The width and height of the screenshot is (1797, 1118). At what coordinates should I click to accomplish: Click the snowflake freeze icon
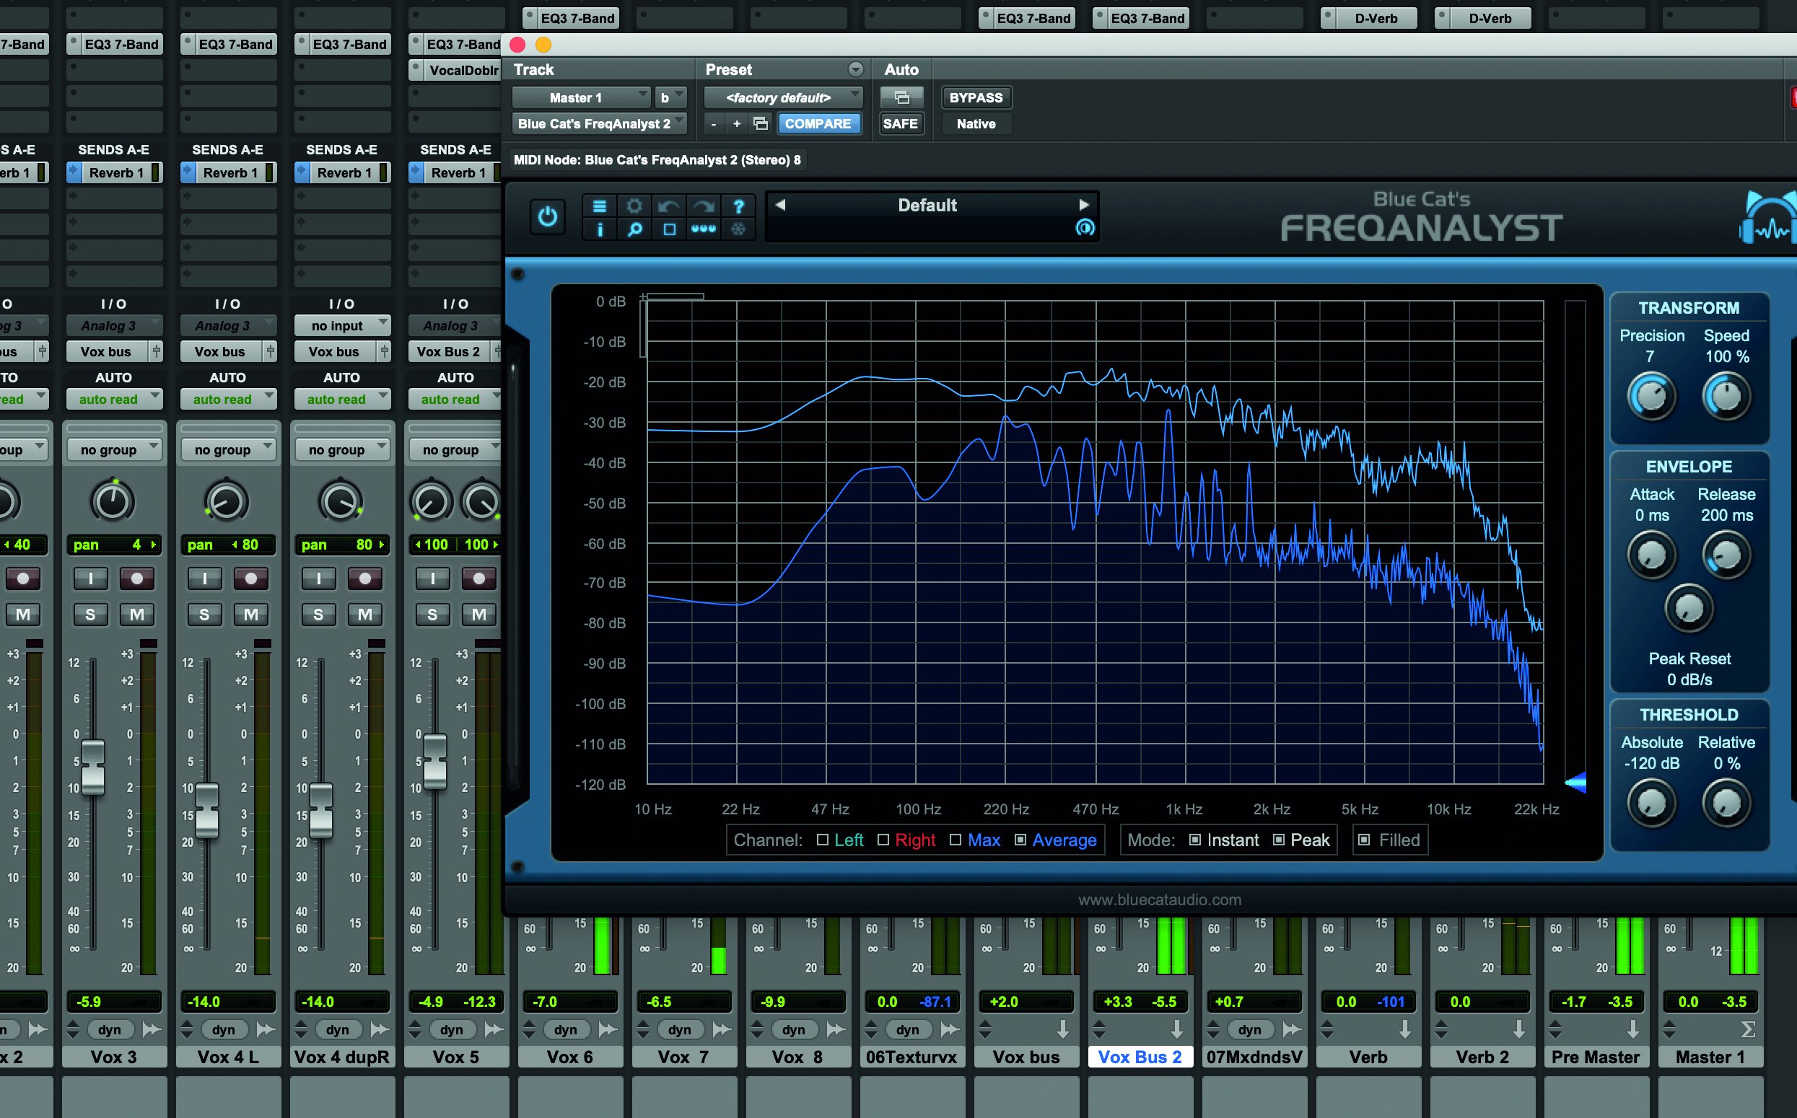coord(738,229)
